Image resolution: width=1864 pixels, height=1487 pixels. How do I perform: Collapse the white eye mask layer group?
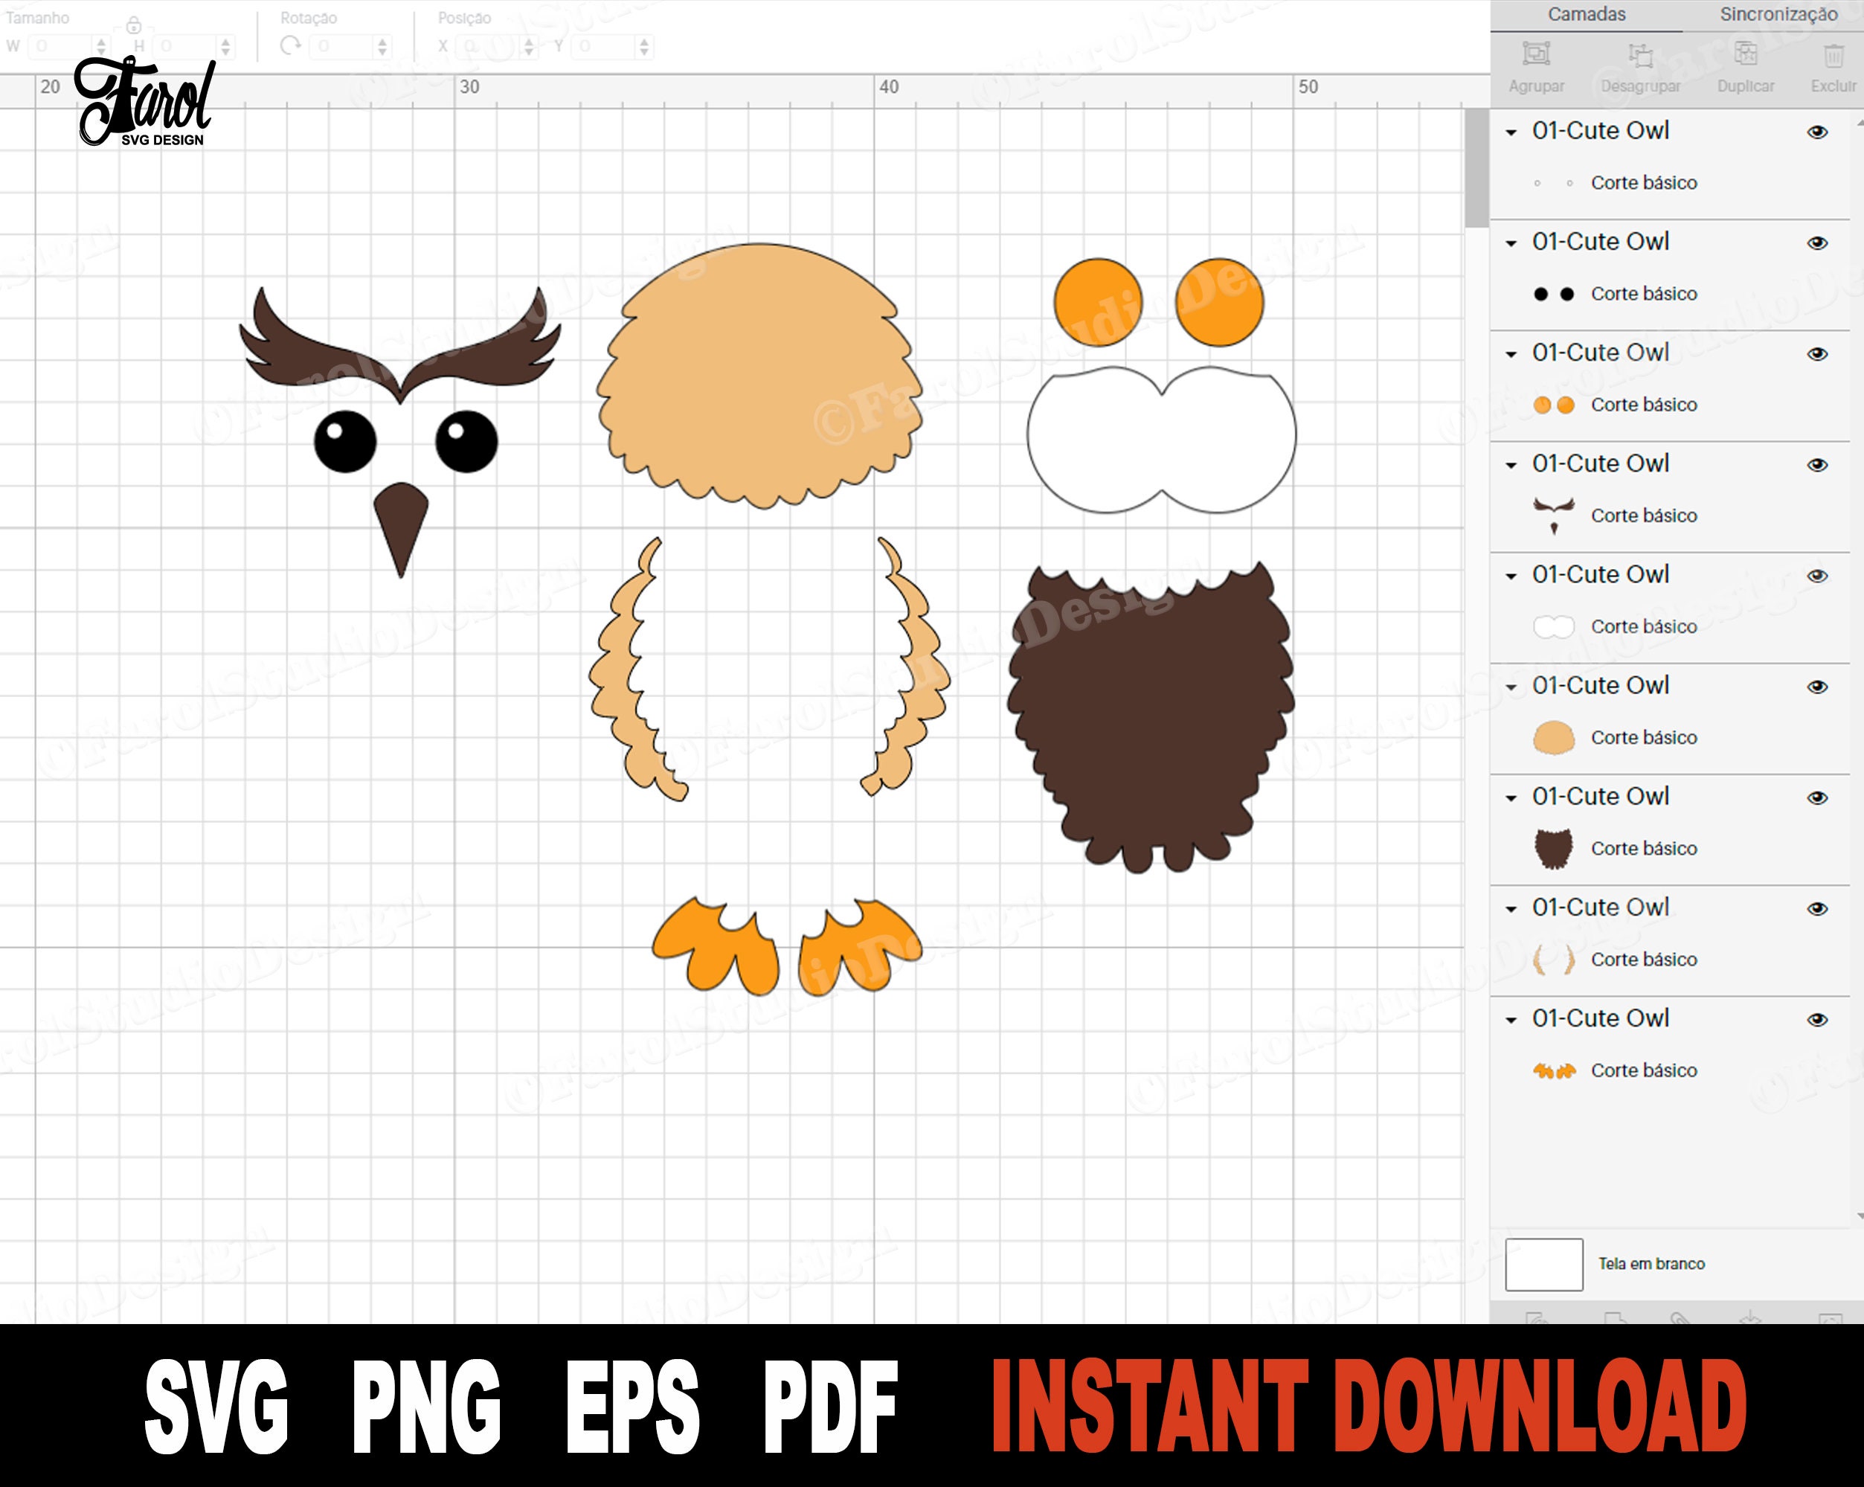point(1511,577)
